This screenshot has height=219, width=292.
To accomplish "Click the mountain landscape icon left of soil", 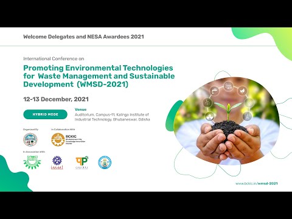I will pos(210,116).
